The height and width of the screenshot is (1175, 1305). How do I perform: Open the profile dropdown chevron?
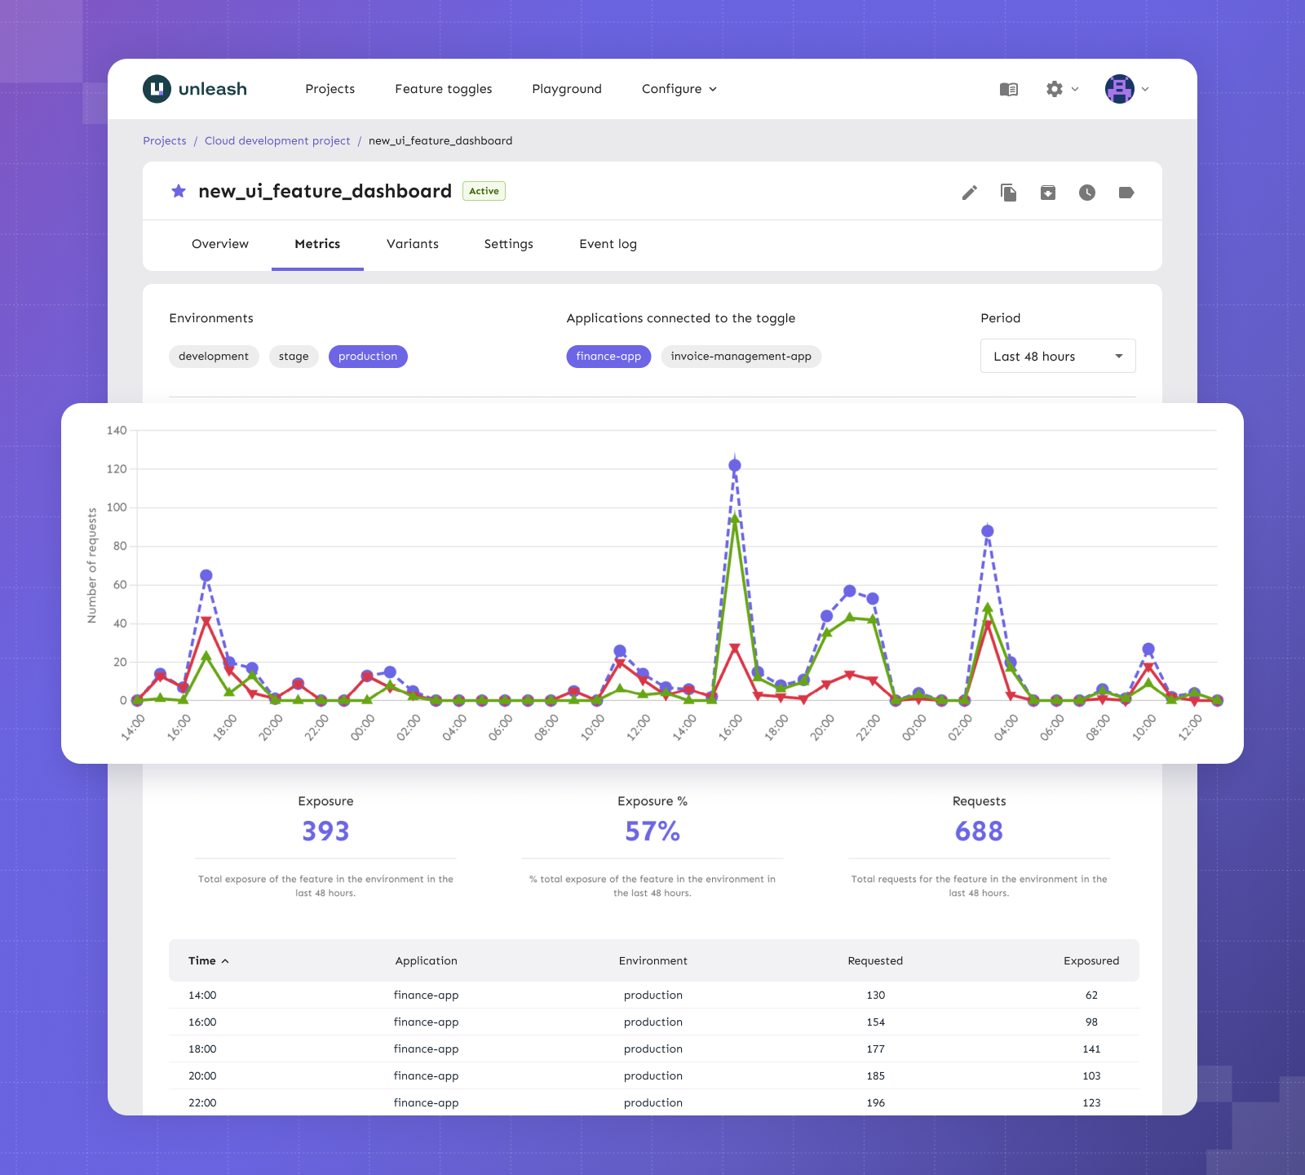tap(1145, 89)
